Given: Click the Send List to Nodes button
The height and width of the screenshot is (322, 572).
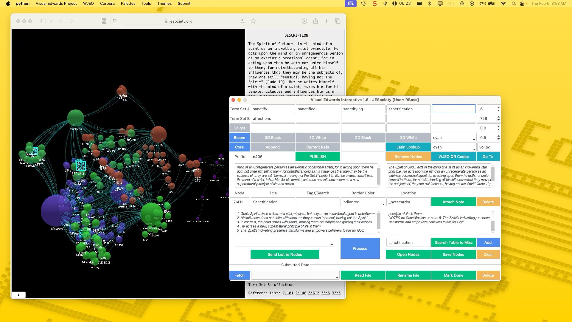Looking at the screenshot, I should point(285,254).
